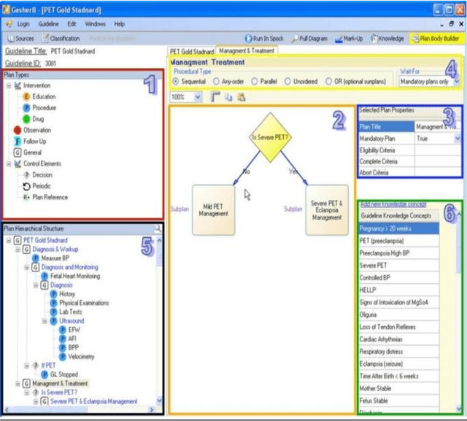Collapse the Intervention tree node
Viewport: 467px width, 421px height.
(x=8, y=85)
